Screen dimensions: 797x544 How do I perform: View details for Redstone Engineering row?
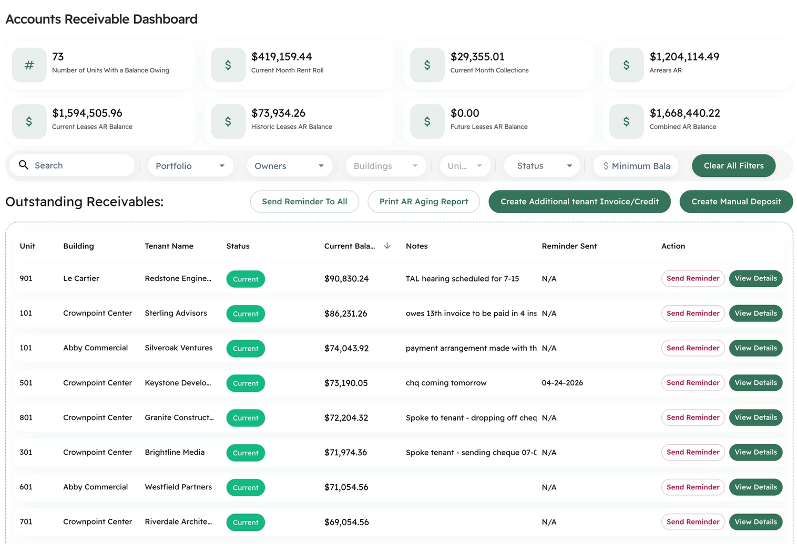point(755,278)
